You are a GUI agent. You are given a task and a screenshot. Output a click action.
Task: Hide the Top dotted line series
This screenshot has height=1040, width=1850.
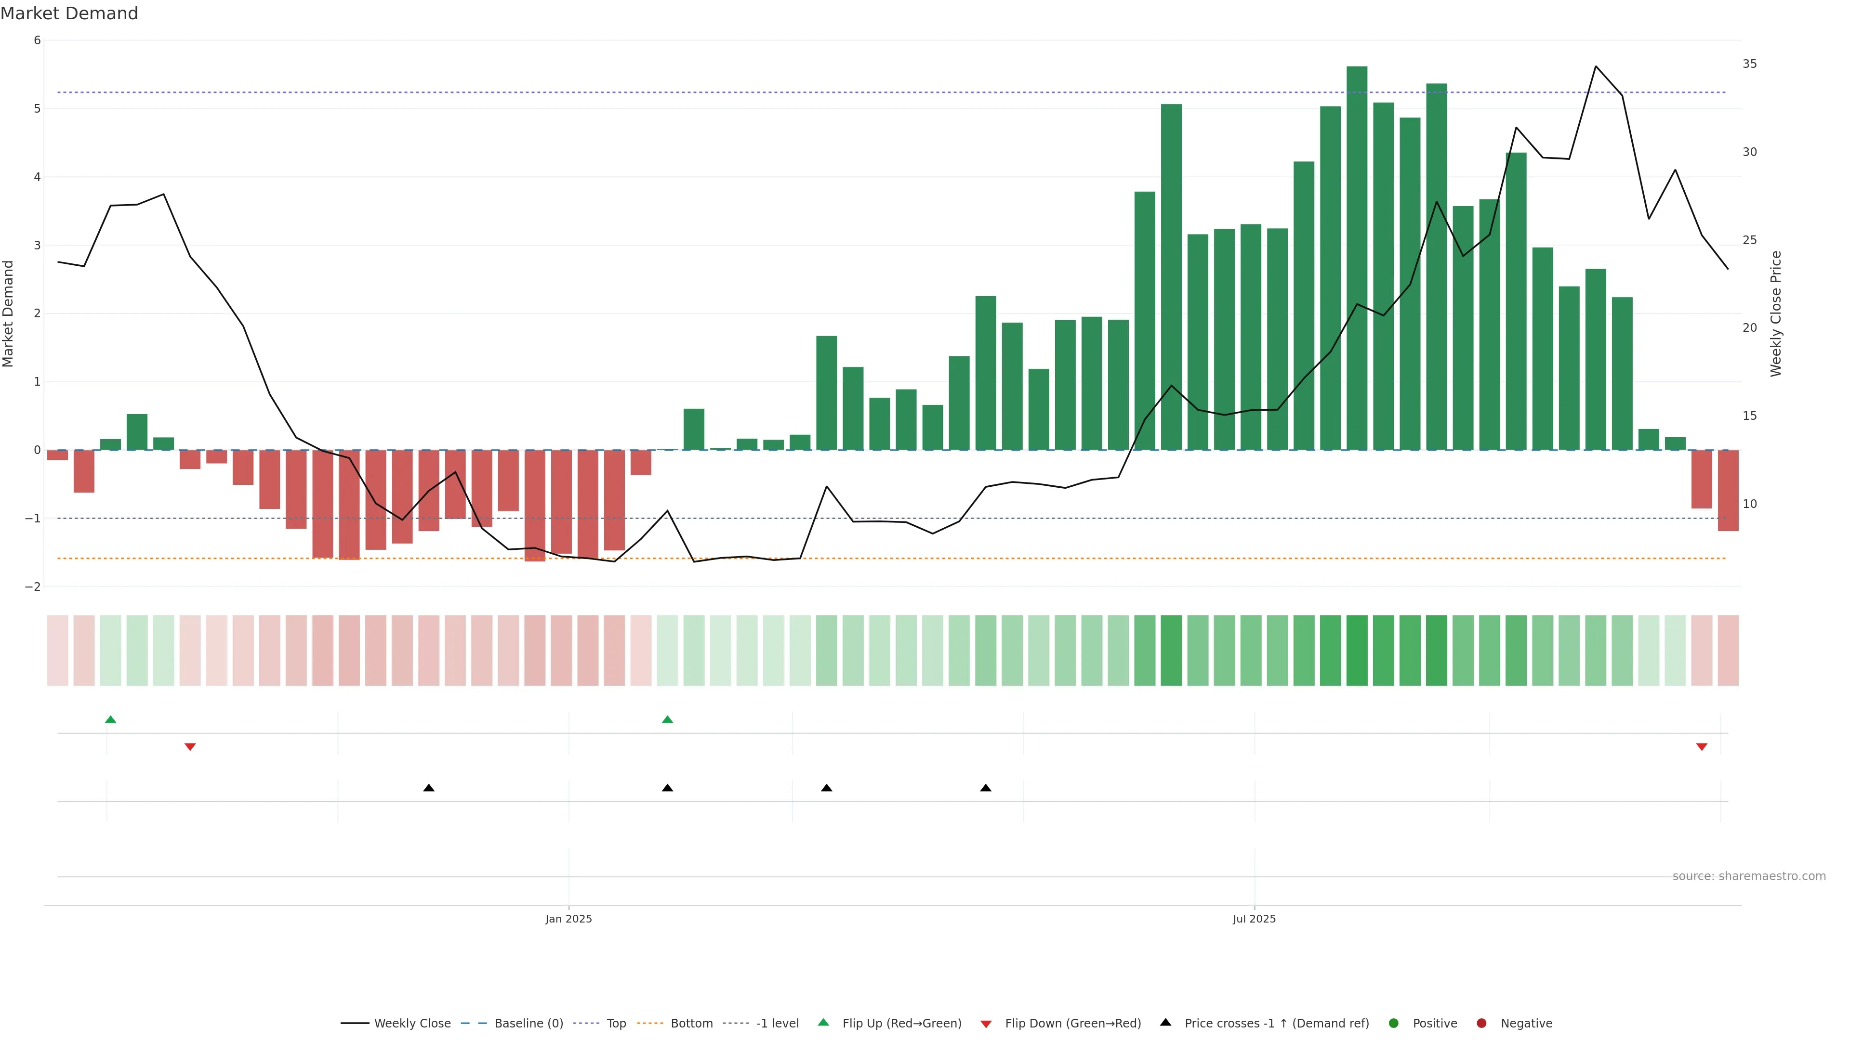tap(616, 1023)
